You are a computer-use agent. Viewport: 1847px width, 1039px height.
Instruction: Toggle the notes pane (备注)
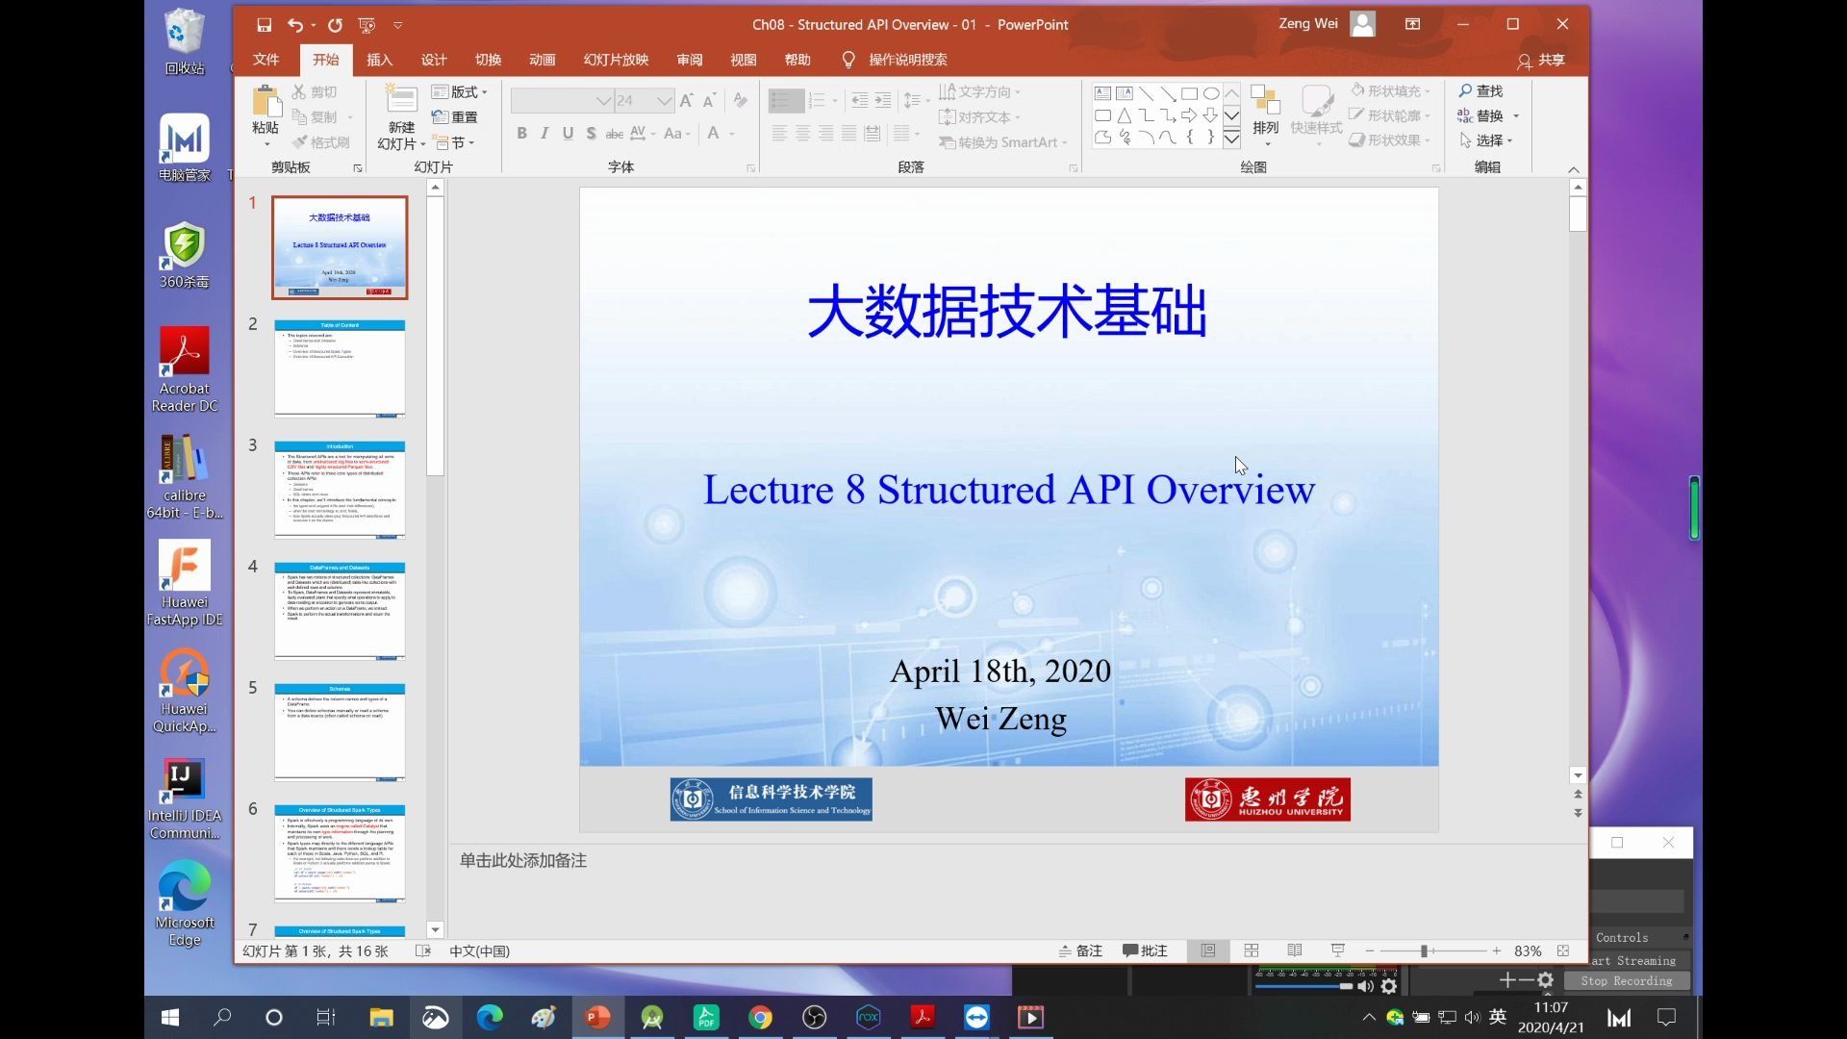(x=1080, y=950)
